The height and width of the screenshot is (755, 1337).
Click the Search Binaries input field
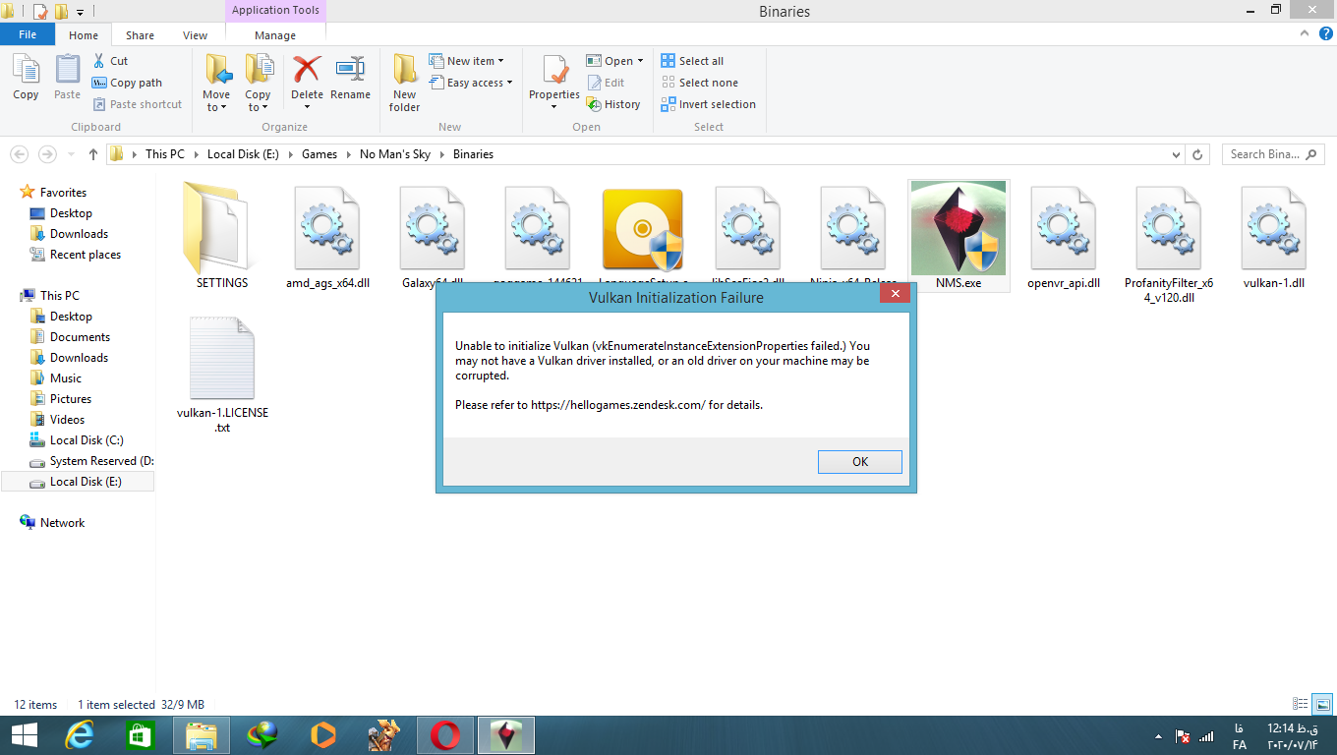1266,154
